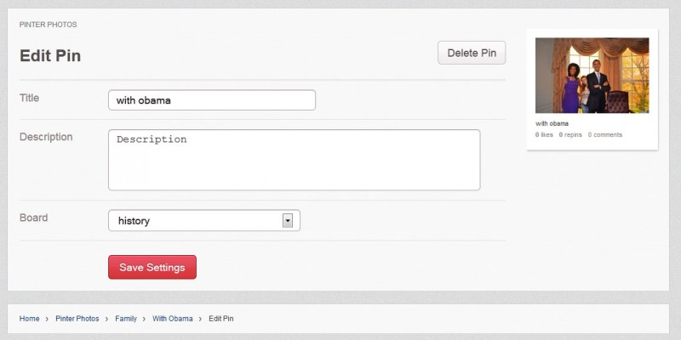This screenshot has width=681, height=340.
Task: Click the PINTER PHOTOS header text
Action: (49, 25)
